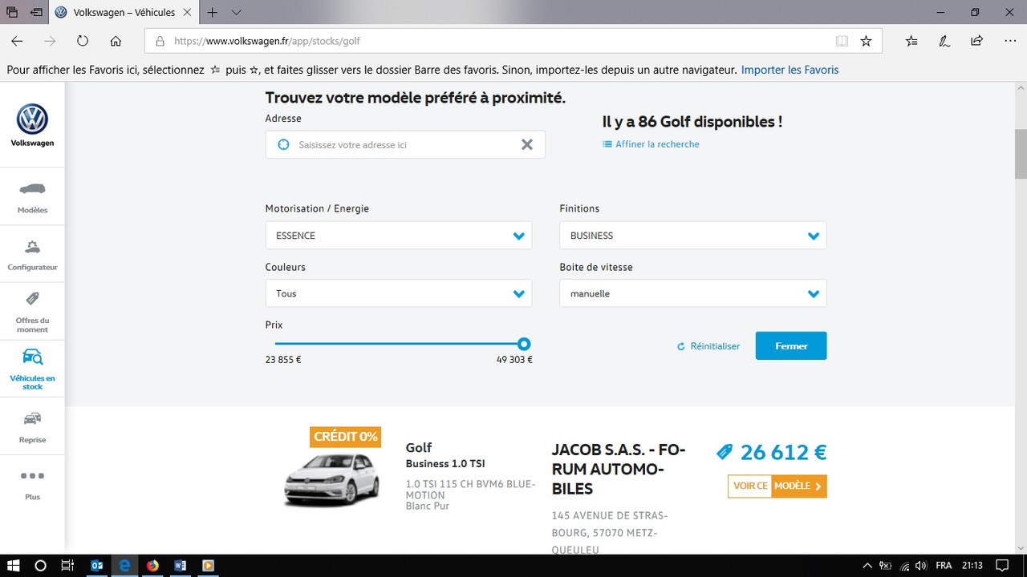
Task: Select the Configurateur sidebar icon
Action: [32, 252]
